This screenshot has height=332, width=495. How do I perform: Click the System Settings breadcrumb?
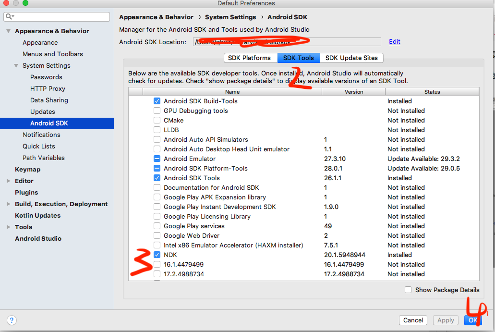[x=230, y=17]
